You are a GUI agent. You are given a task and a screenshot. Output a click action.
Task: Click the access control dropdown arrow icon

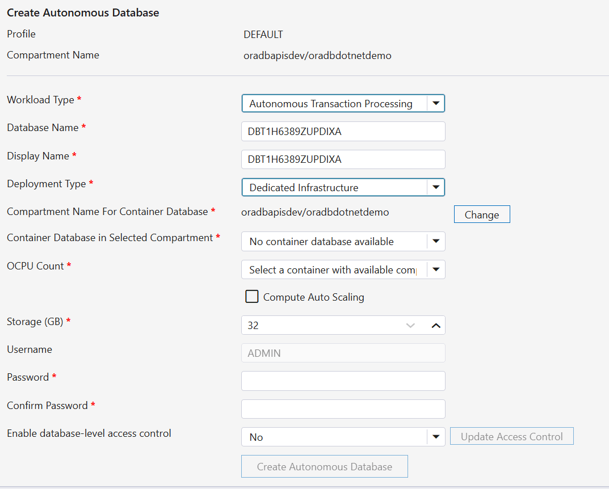click(x=436, y=437)
